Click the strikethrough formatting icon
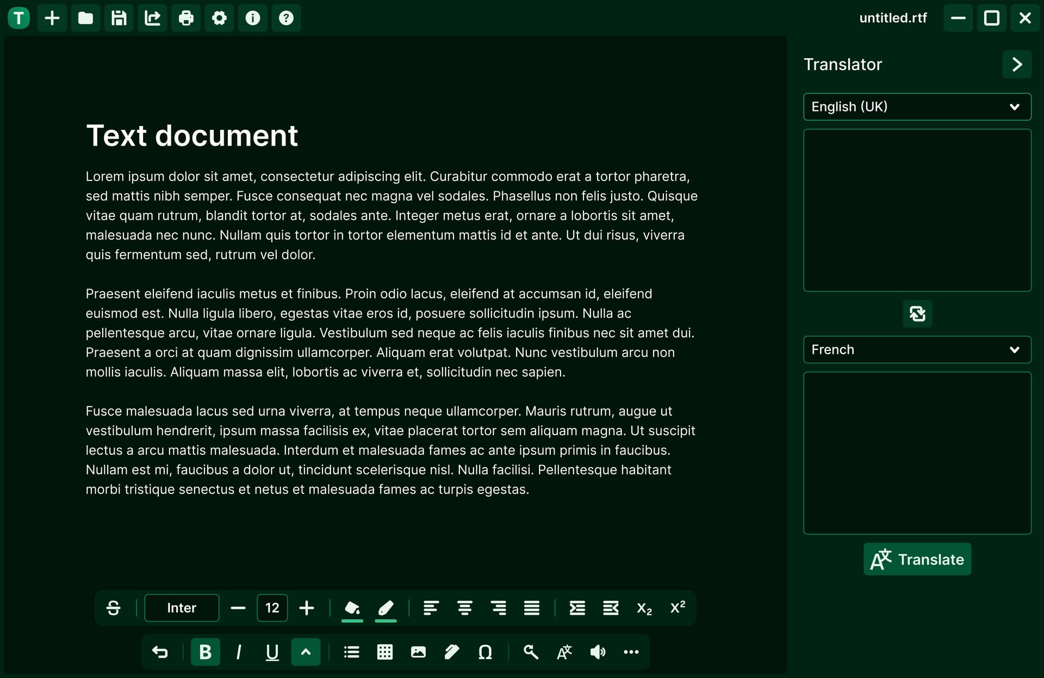 coord(113,608)
